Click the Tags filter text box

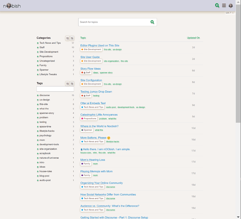coord(55,89)
